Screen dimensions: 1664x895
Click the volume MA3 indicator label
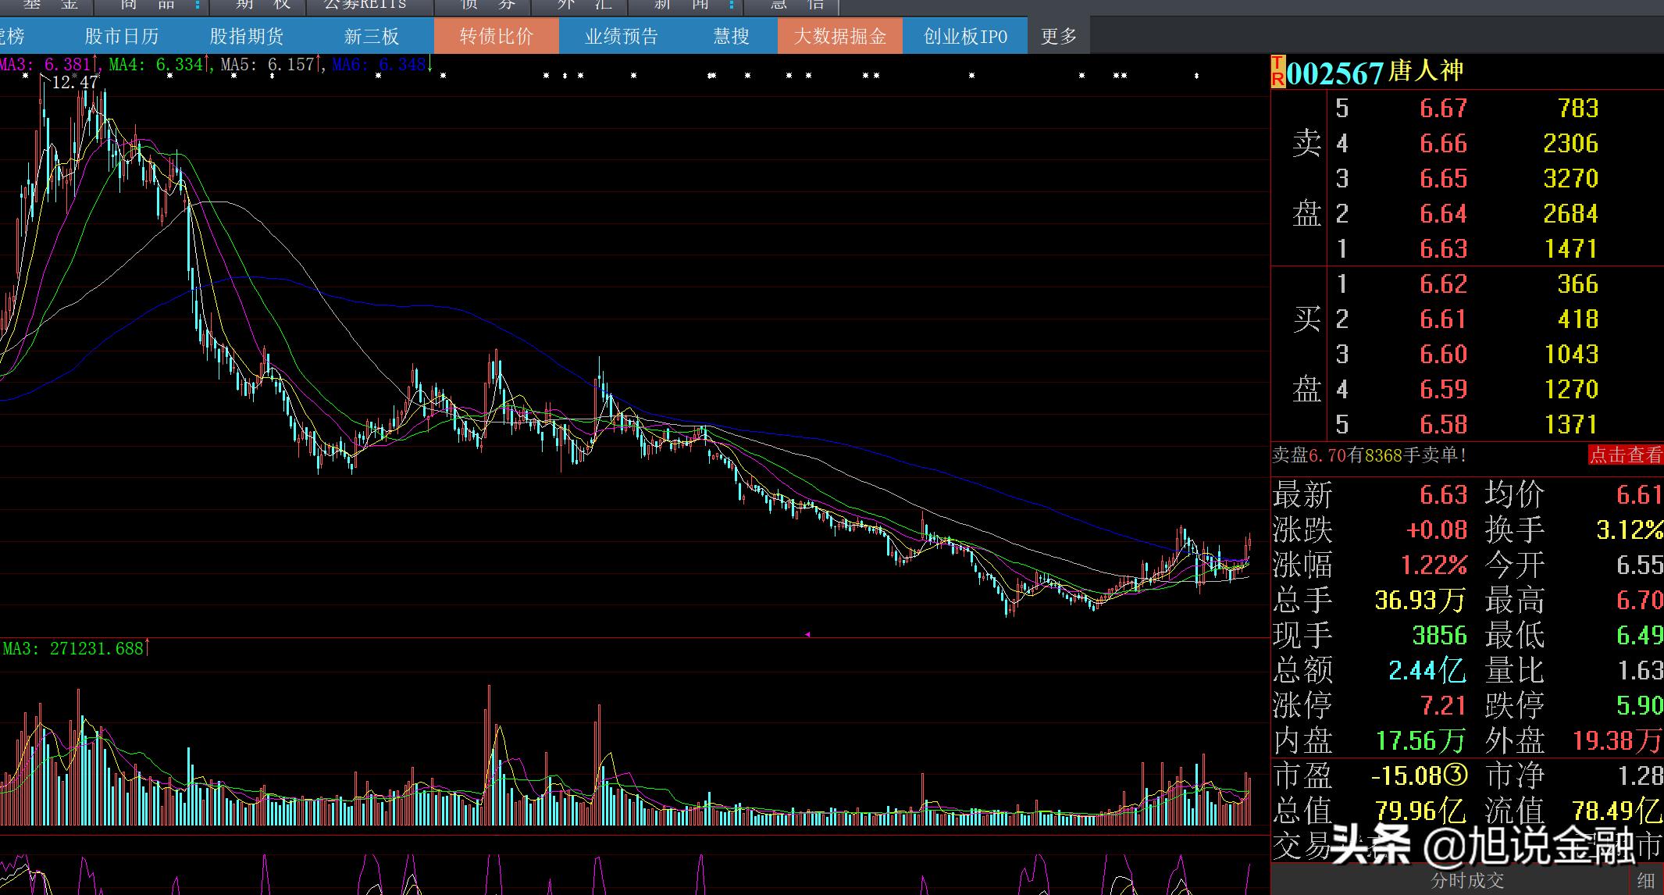point(73,648)
